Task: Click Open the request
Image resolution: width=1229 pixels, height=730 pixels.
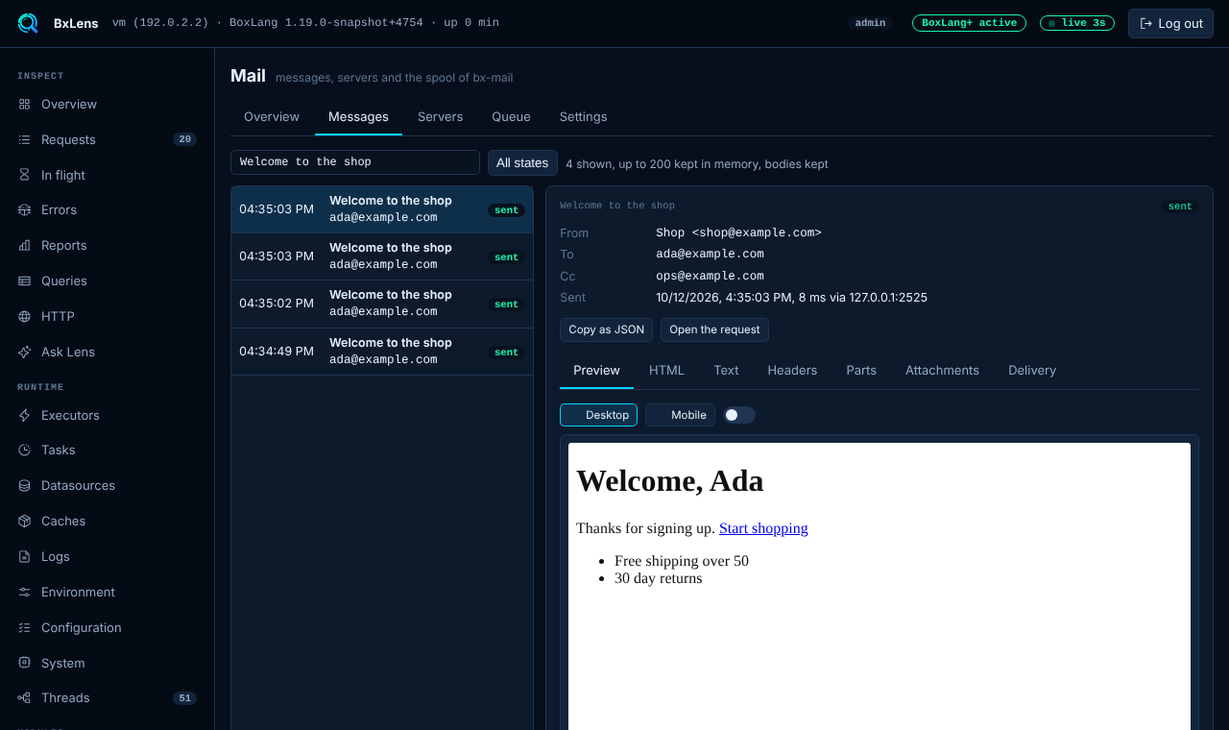Action: [714, 329]
